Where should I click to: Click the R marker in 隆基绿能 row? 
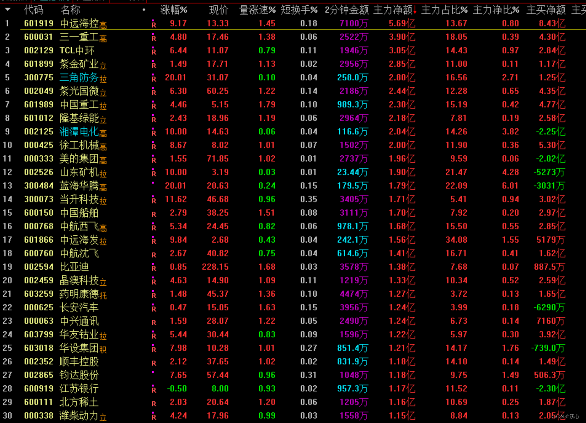click(154, 119)
